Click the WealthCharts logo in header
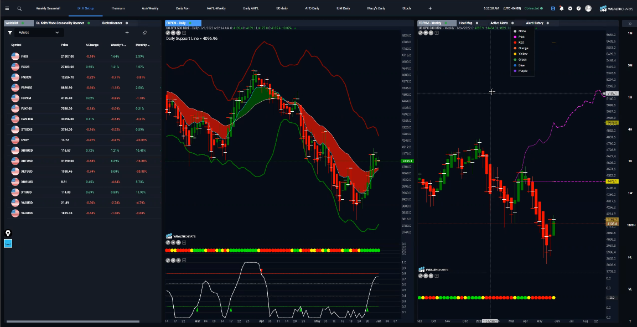 (617, 8)
